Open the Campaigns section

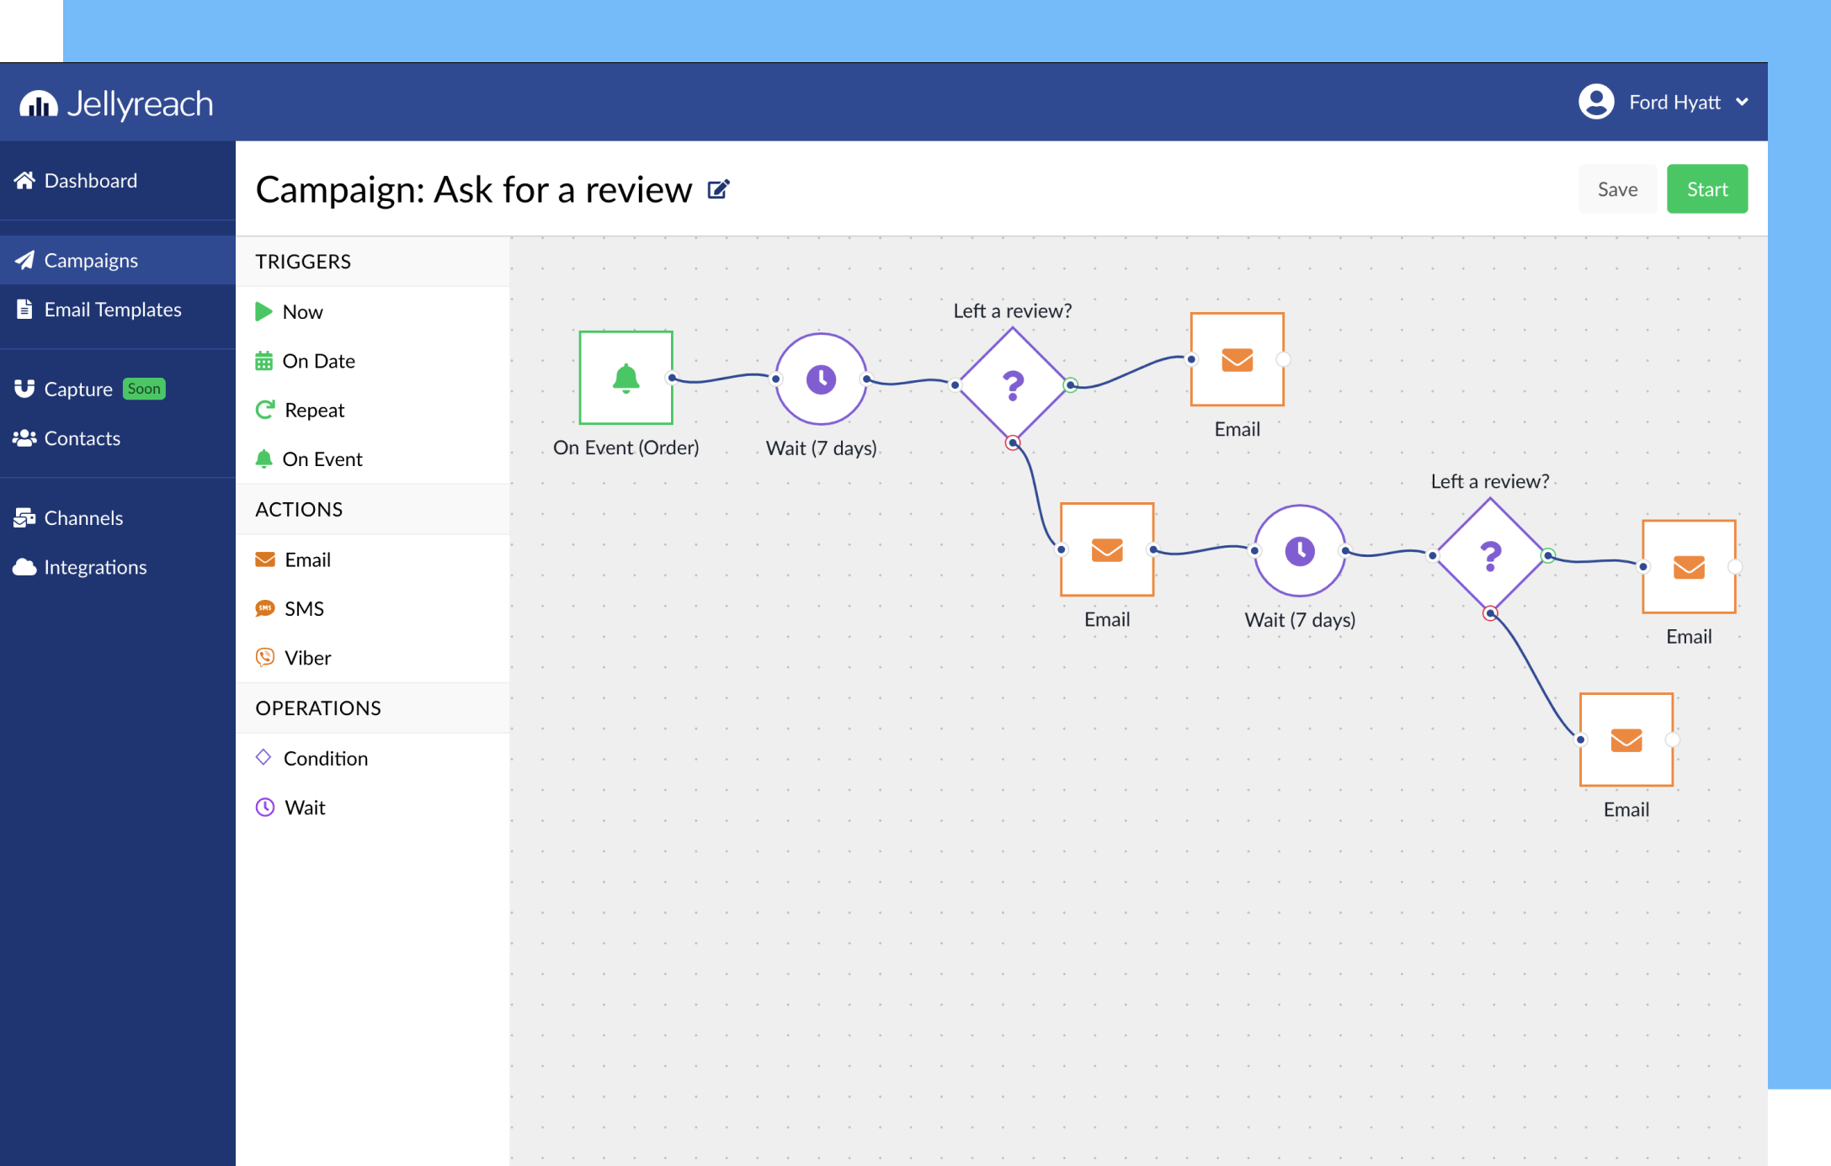(118, 260)
